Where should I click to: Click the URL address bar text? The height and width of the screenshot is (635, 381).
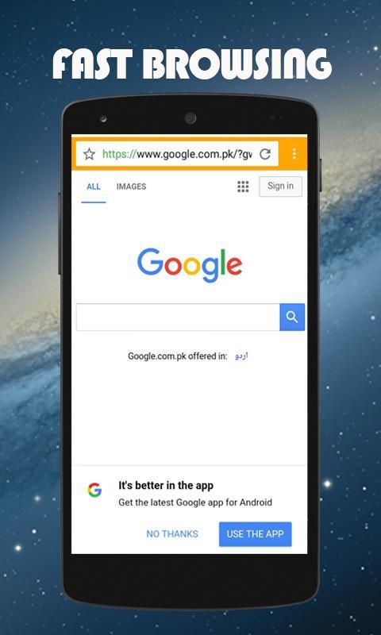click(177, 154)
